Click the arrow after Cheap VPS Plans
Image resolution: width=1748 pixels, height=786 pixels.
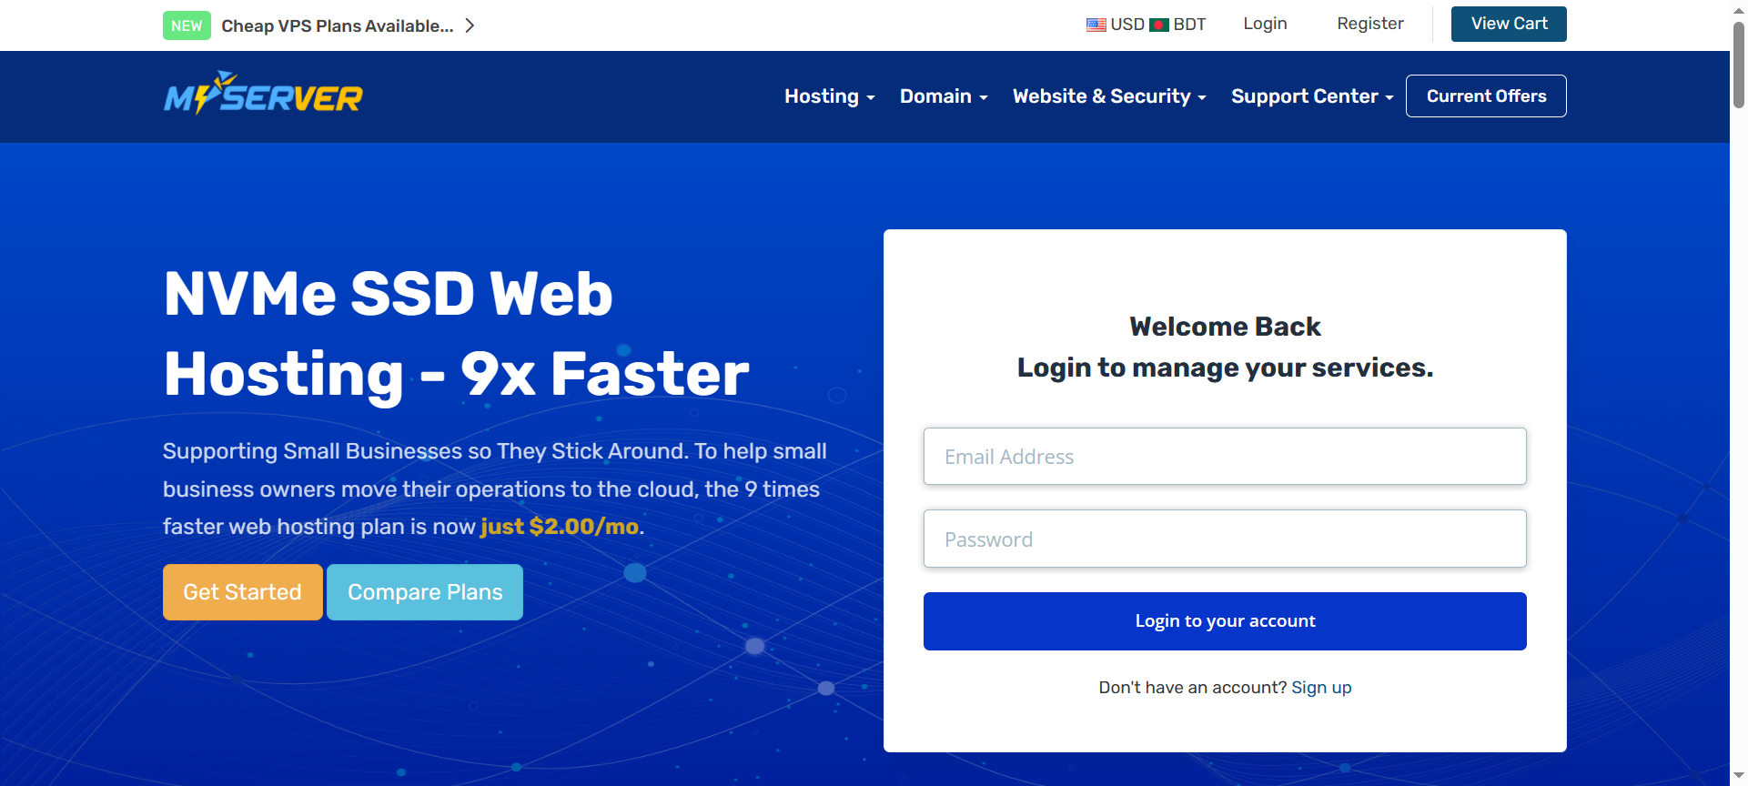tap(470, 25)
